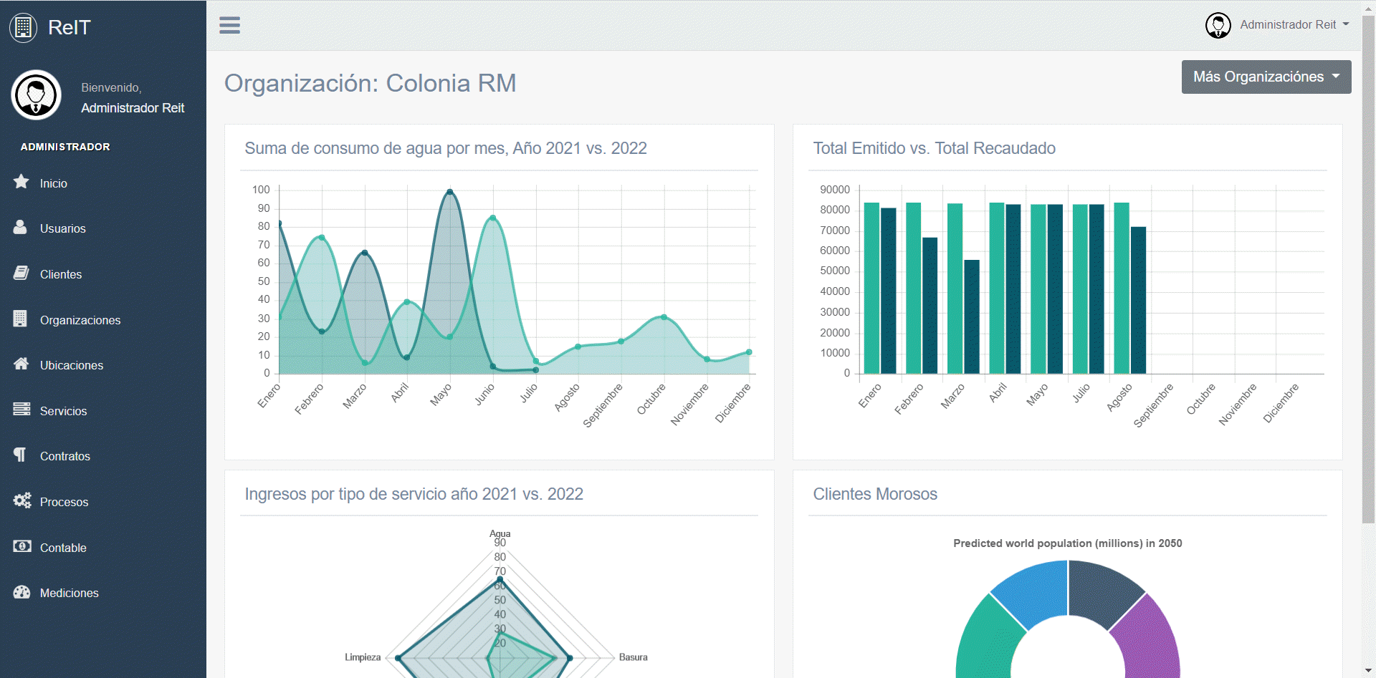Click the star icon beside Inicio
The width and height of the screenshot is (1376, 678).
pyautogui.click(x=21, y=182)
